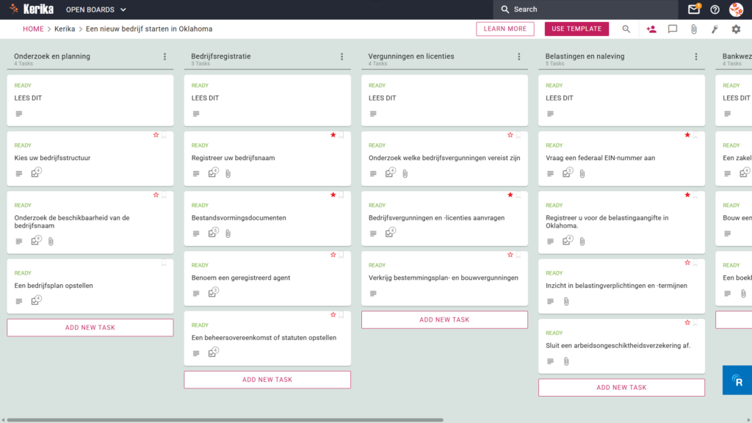Toggle star on 'Sluit een arbeidsongeschiktheidsverzekering' card
Image resolution: width=752 pixels, height=423 pixels.
687,323
